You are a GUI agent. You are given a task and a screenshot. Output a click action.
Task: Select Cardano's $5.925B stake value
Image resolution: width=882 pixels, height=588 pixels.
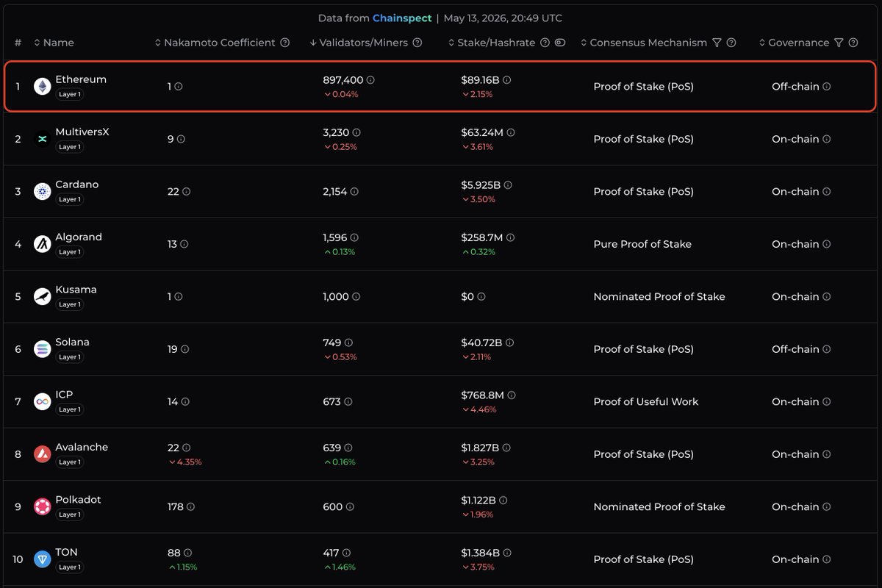click(x=481, y=184)
